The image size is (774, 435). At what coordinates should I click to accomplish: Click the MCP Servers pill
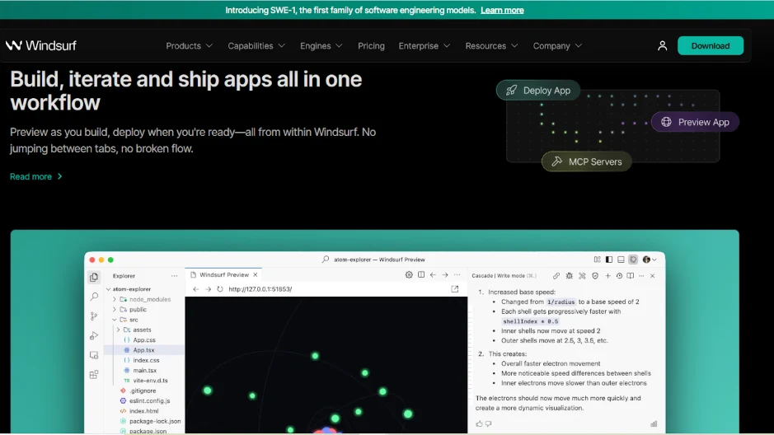[586, 161]
